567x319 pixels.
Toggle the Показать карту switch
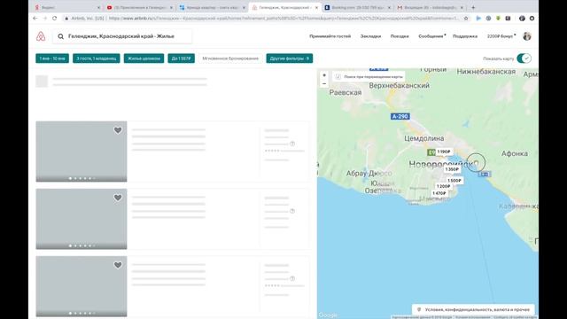pyautogui.click(x=524, y=58)
